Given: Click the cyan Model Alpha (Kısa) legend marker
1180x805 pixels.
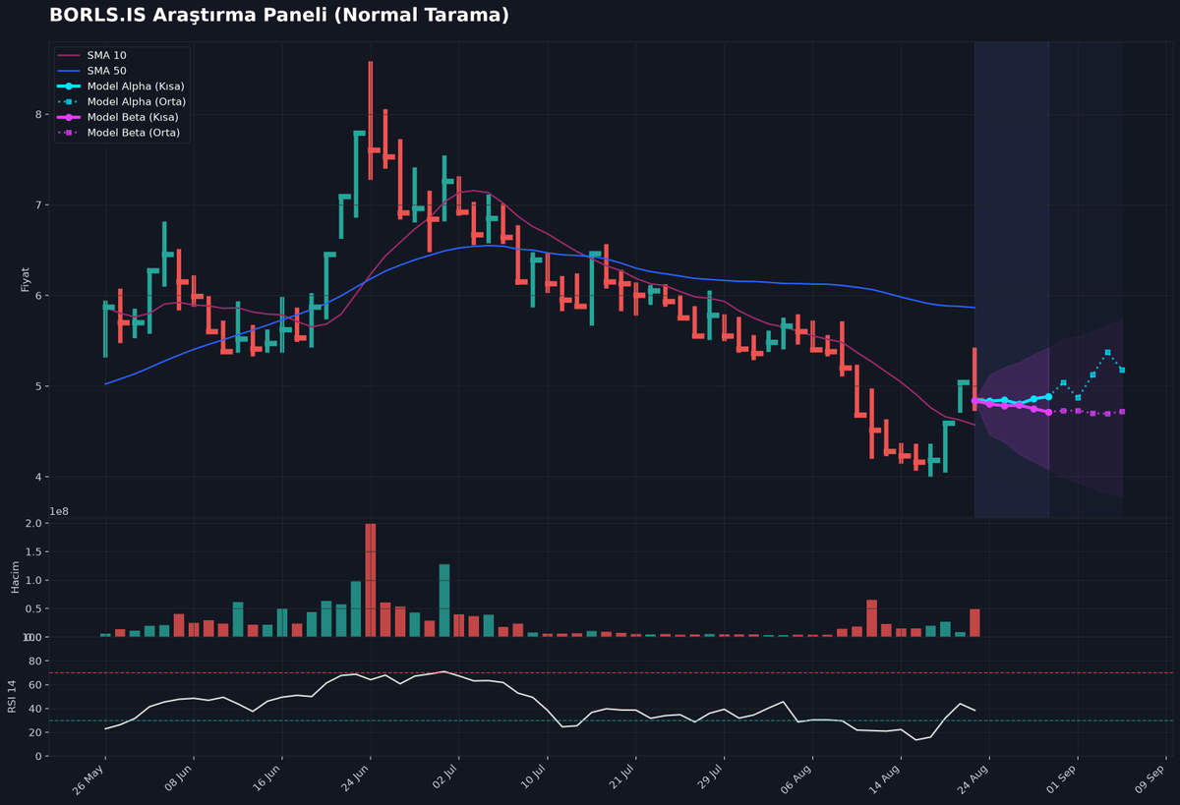Looking at the screenshot, I should pos(69,86).
